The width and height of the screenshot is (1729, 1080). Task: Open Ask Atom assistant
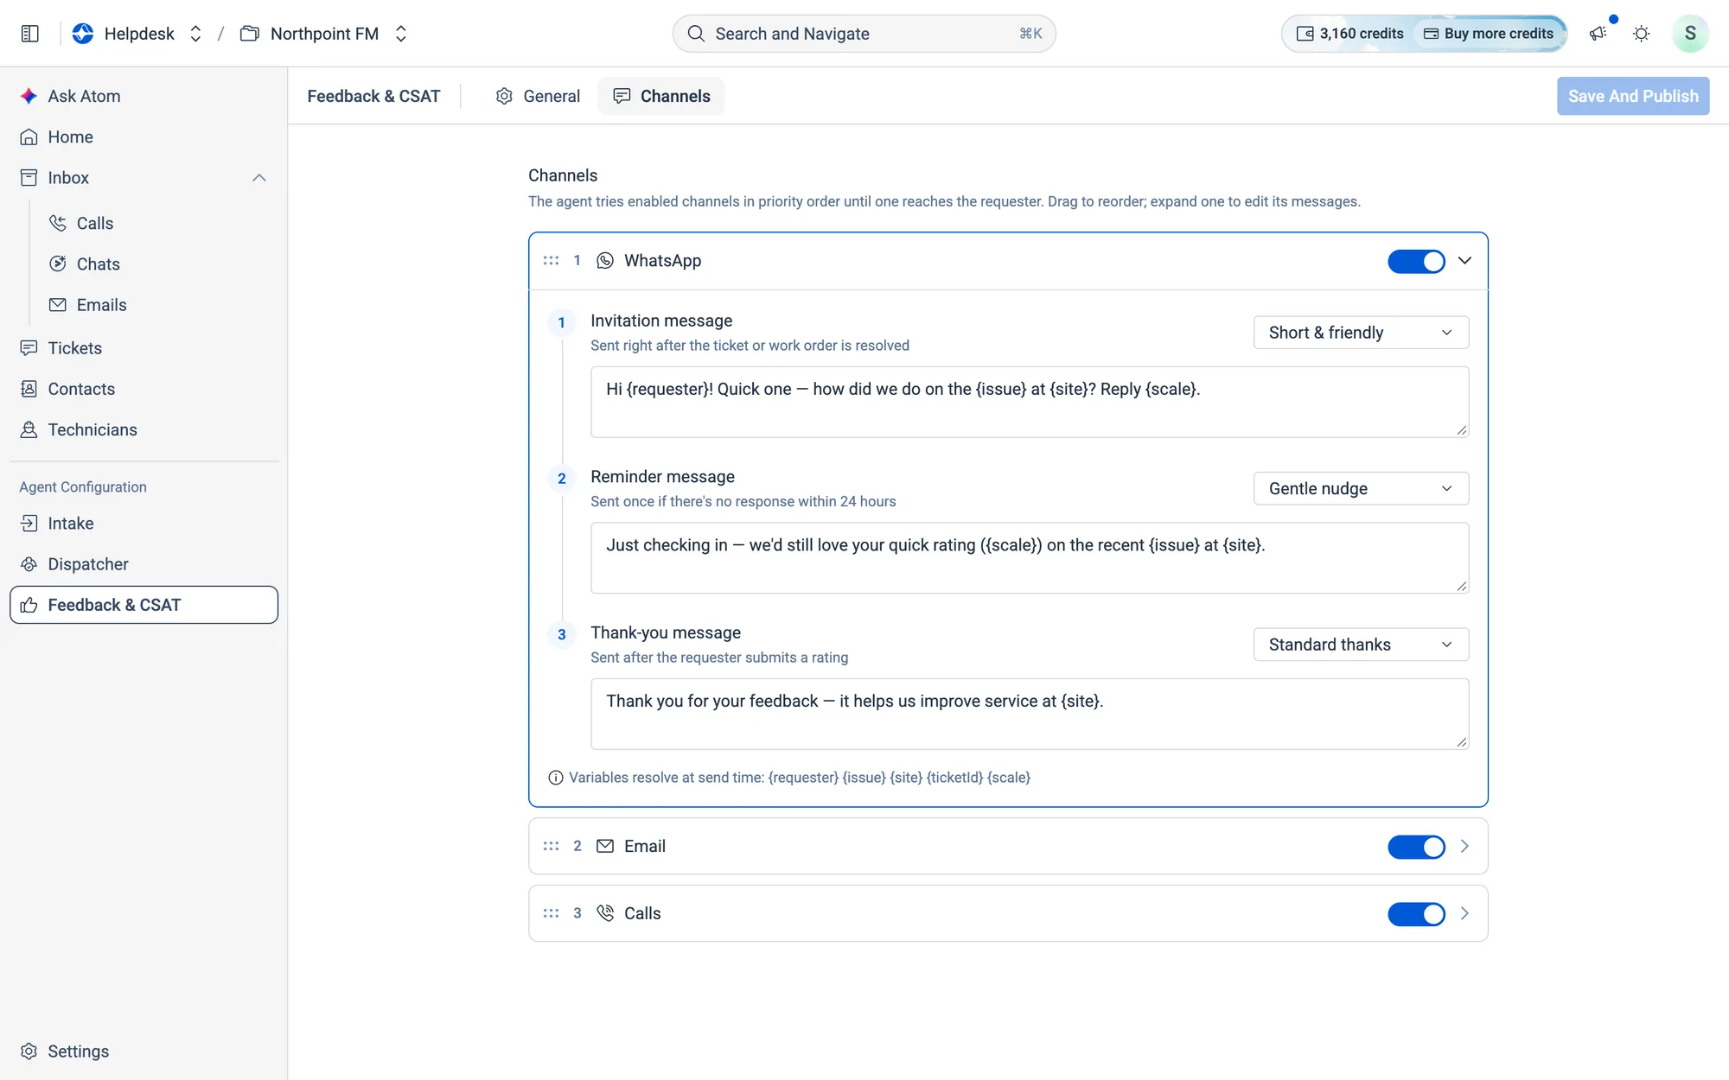[144, 96]
